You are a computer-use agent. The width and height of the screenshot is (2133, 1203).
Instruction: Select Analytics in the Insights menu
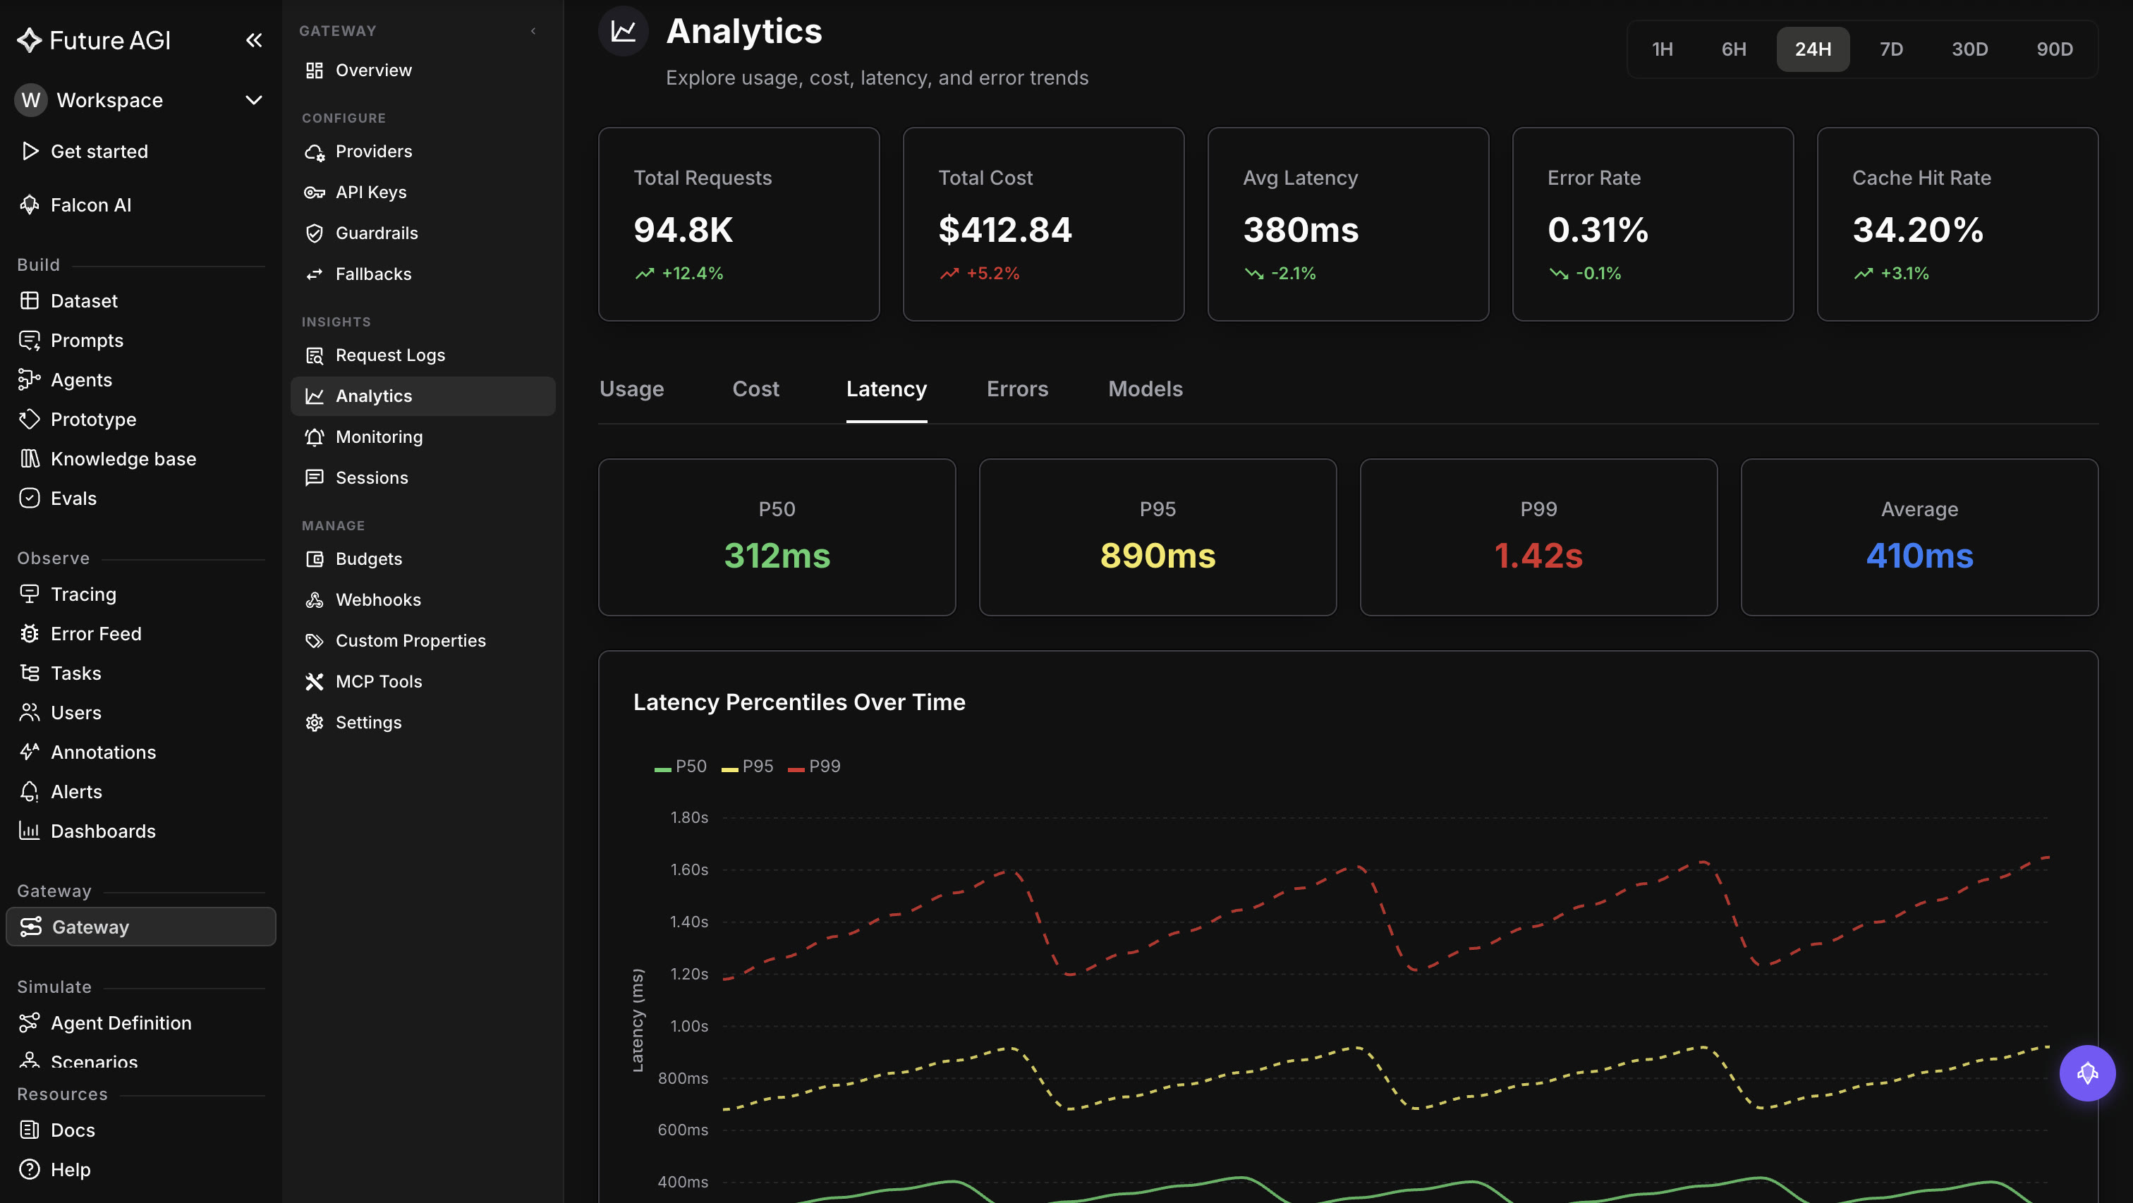(x=423, y=396)
